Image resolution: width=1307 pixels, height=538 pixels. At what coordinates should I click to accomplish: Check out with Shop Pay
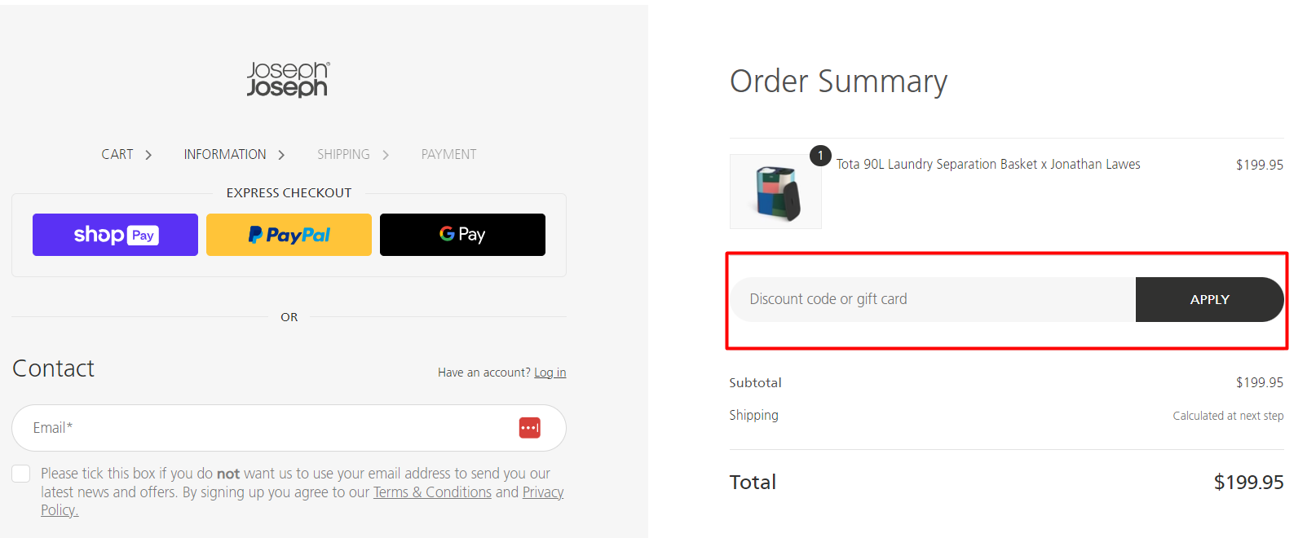(114, 234)
